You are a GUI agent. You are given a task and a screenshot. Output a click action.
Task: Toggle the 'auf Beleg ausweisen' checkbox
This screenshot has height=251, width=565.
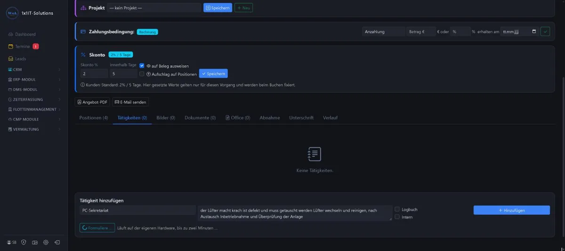[x=142, y=66]
